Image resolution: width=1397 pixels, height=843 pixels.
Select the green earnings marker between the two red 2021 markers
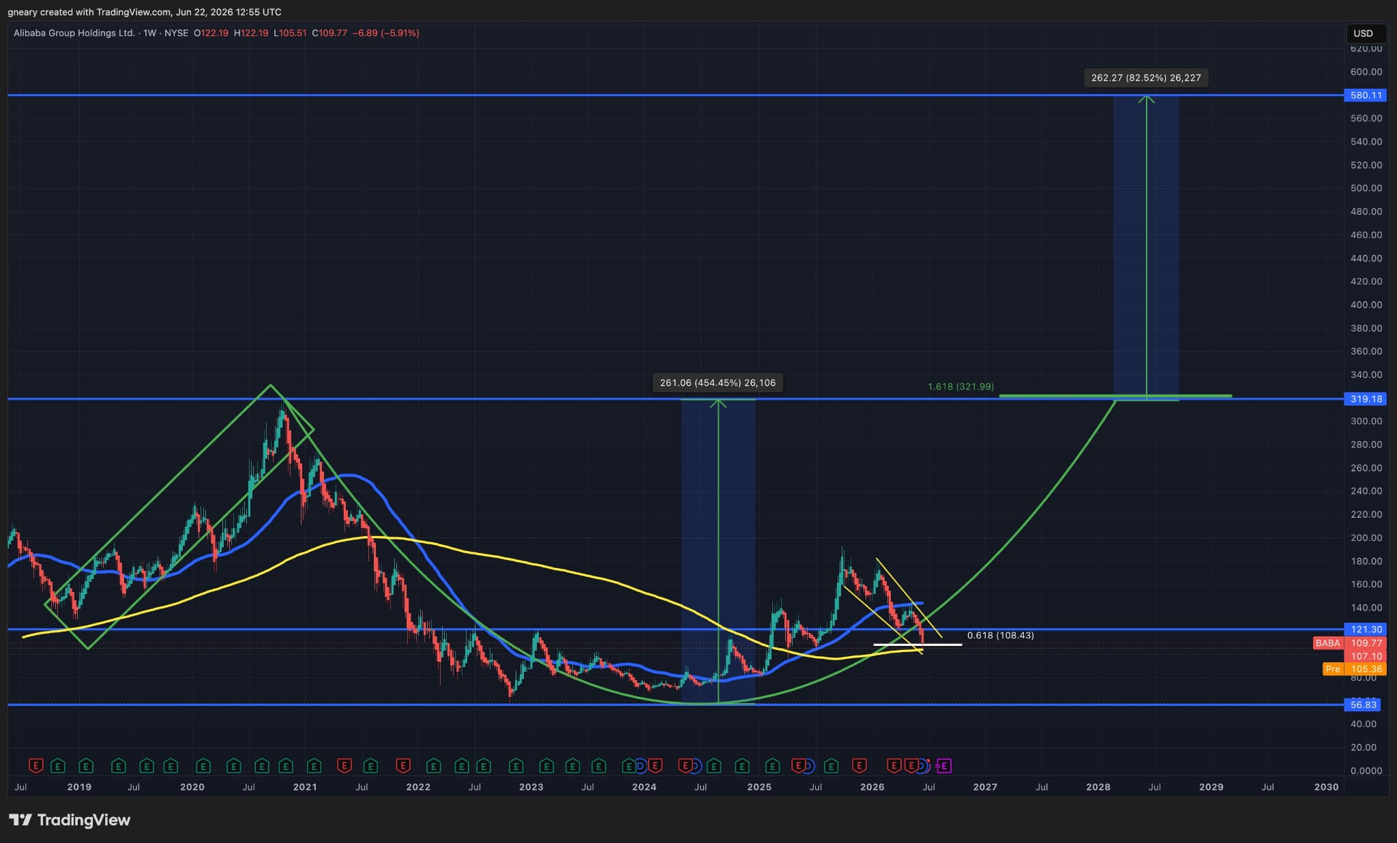click(370, 766)
